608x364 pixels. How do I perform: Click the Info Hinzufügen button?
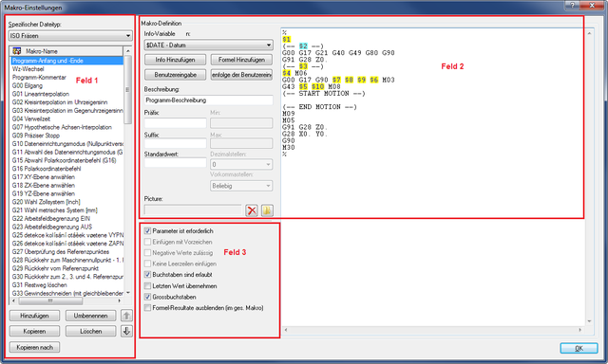(175, 60)
